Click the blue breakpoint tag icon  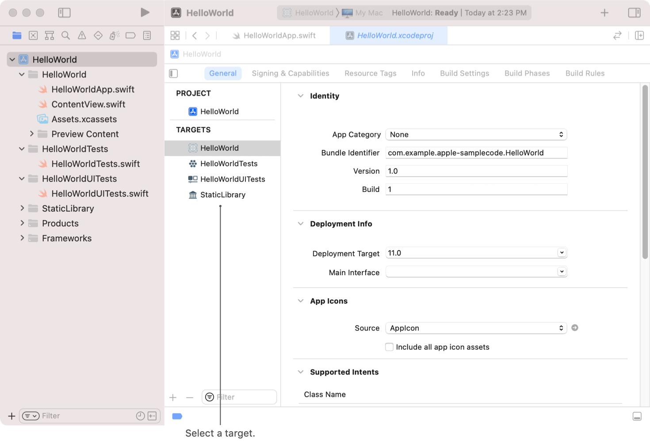click(x=177, y=416)
